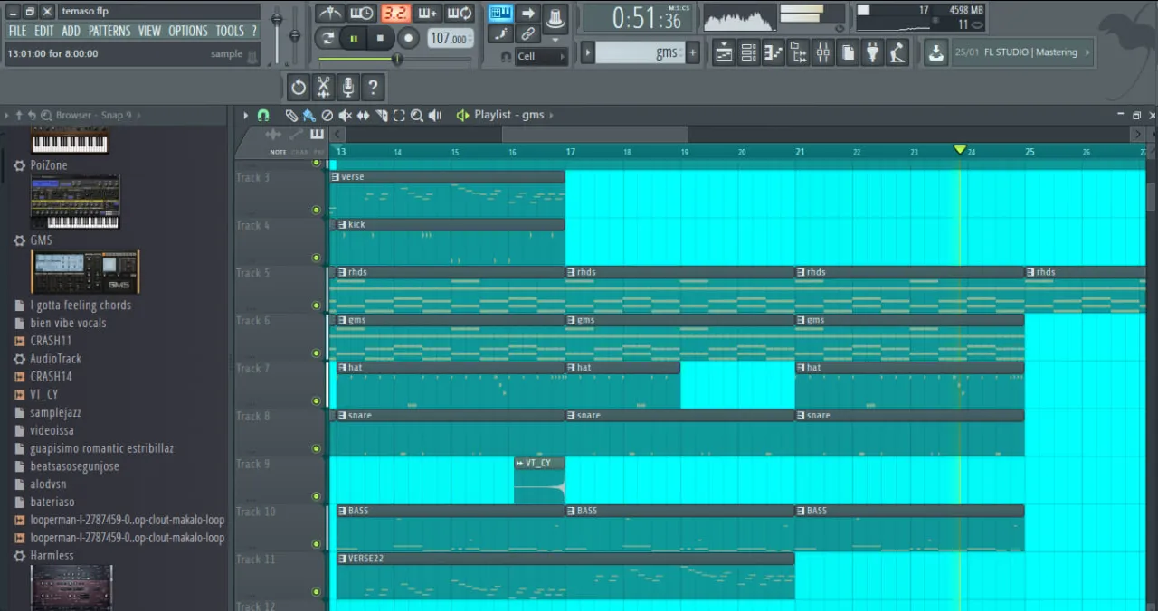Toggle the overdub recording mode
Image resolution: width=1158 pixels, height=611 pixels.
click(x=427, y=13)
